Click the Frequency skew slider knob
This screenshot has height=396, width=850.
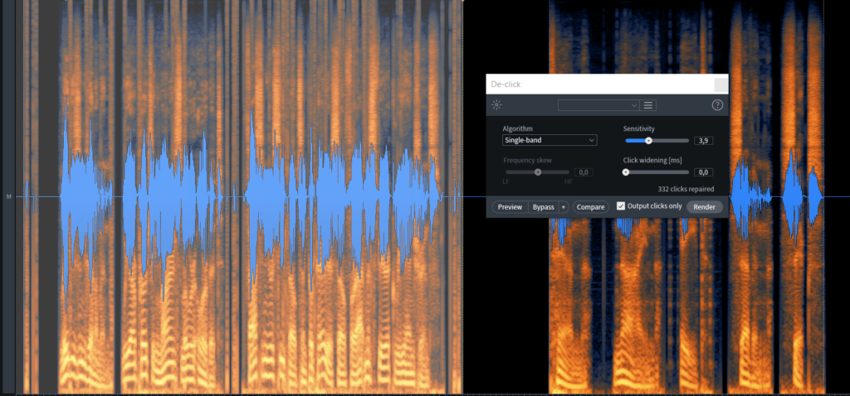tap(538, 172)
